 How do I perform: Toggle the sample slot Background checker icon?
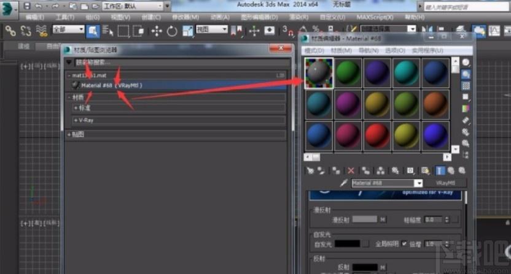(x=466, y=86)
